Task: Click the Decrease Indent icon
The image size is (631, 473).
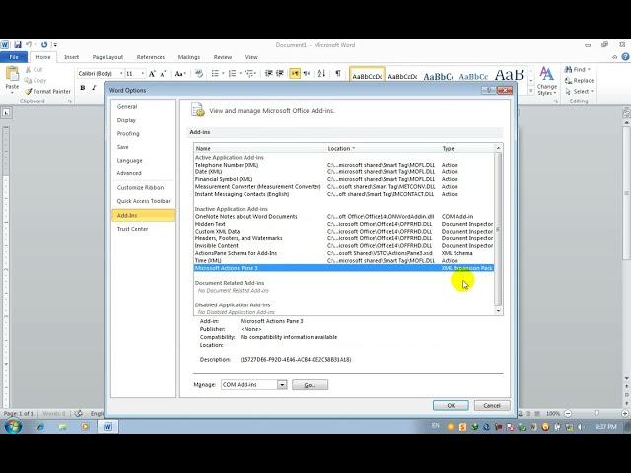Action: coord(269,73)
